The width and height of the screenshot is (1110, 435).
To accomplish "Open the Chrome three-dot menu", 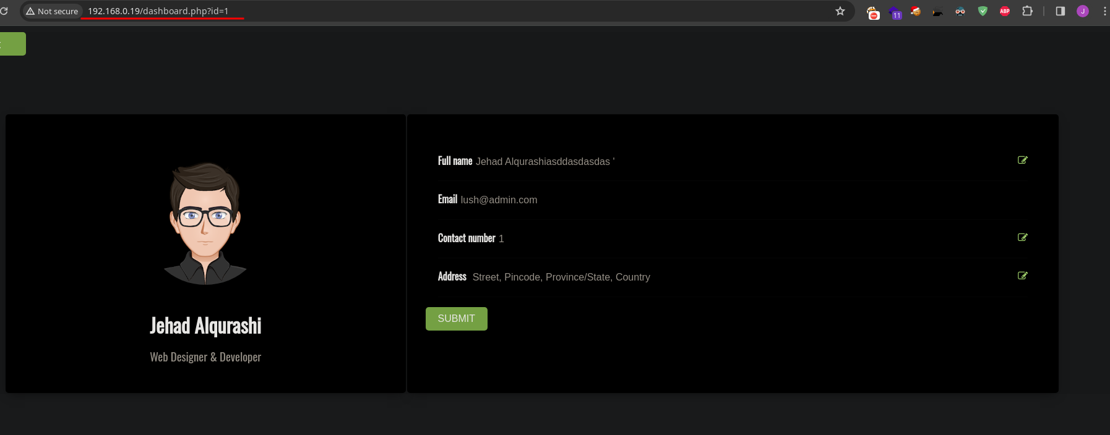I will (1104, 11).
